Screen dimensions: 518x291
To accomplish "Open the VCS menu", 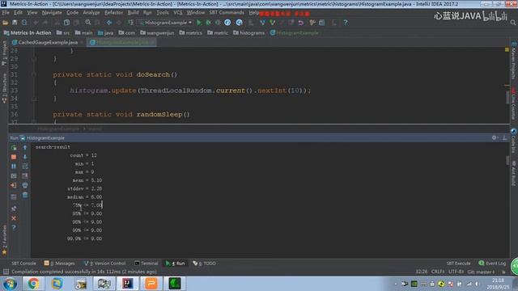I will [x=178, y=13].
